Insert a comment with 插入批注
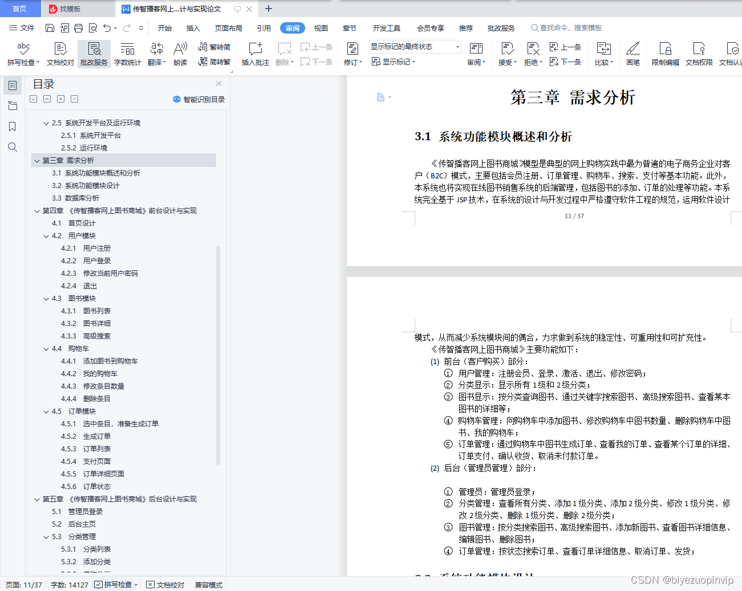Image resolution: width=742 pixels, height=591 pixels. point(255,54)
